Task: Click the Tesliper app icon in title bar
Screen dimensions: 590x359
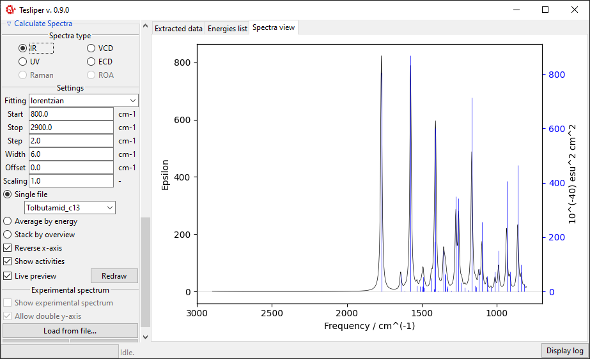Action: click(x=10, y=10)
